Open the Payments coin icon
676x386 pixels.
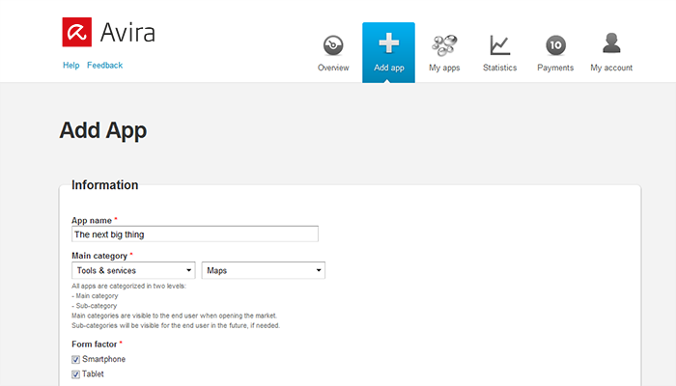555,45
